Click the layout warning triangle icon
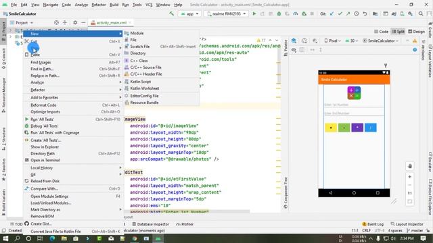This screenshot has width=433, height=243. [415, 40]
